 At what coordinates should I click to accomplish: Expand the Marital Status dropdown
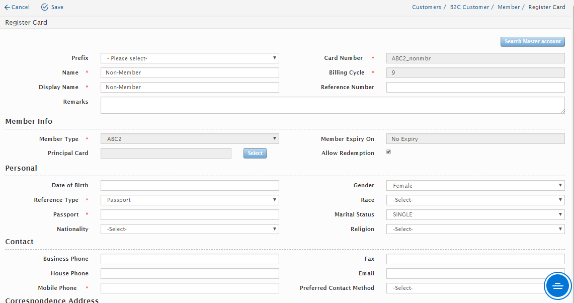pyautogui.click(x=475, y=214)
